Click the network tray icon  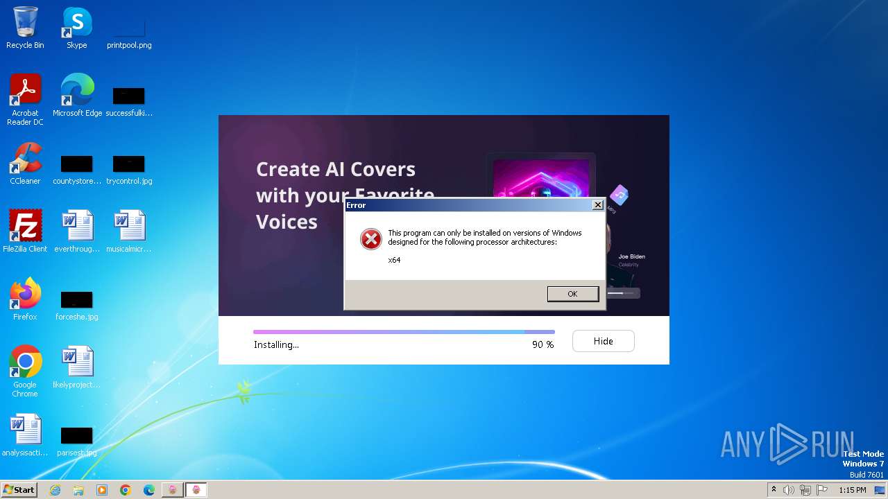coord(805,490)
